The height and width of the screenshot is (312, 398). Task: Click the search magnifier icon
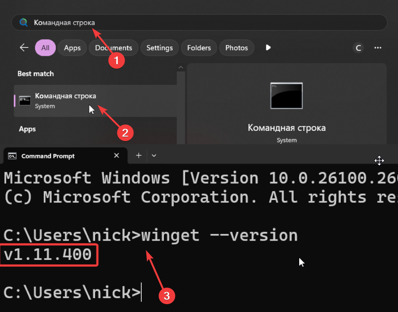(x=24, y=22)
